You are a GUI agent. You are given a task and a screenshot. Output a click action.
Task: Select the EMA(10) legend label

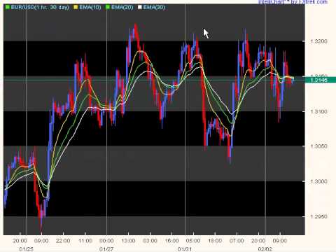90,7
